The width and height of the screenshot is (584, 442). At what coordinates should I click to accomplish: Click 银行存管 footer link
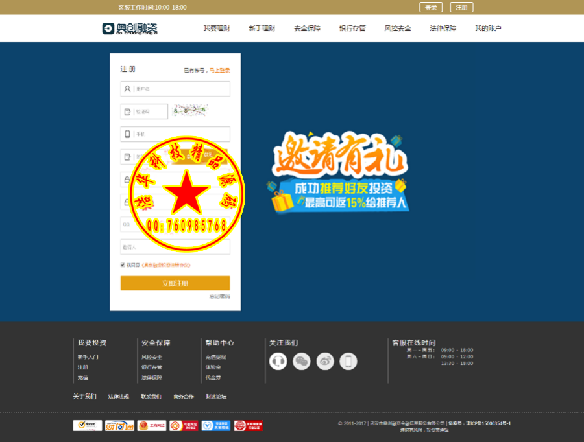pos(152,367)
